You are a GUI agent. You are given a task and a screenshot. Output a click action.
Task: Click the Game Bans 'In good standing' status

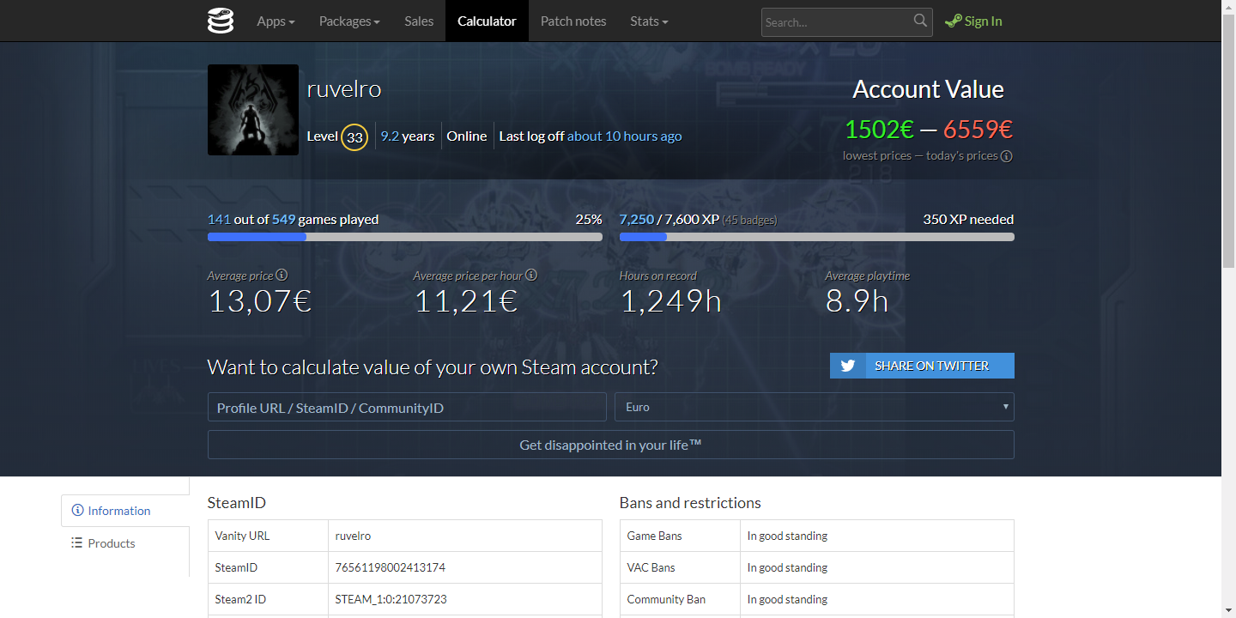click(x=787, y=536)
